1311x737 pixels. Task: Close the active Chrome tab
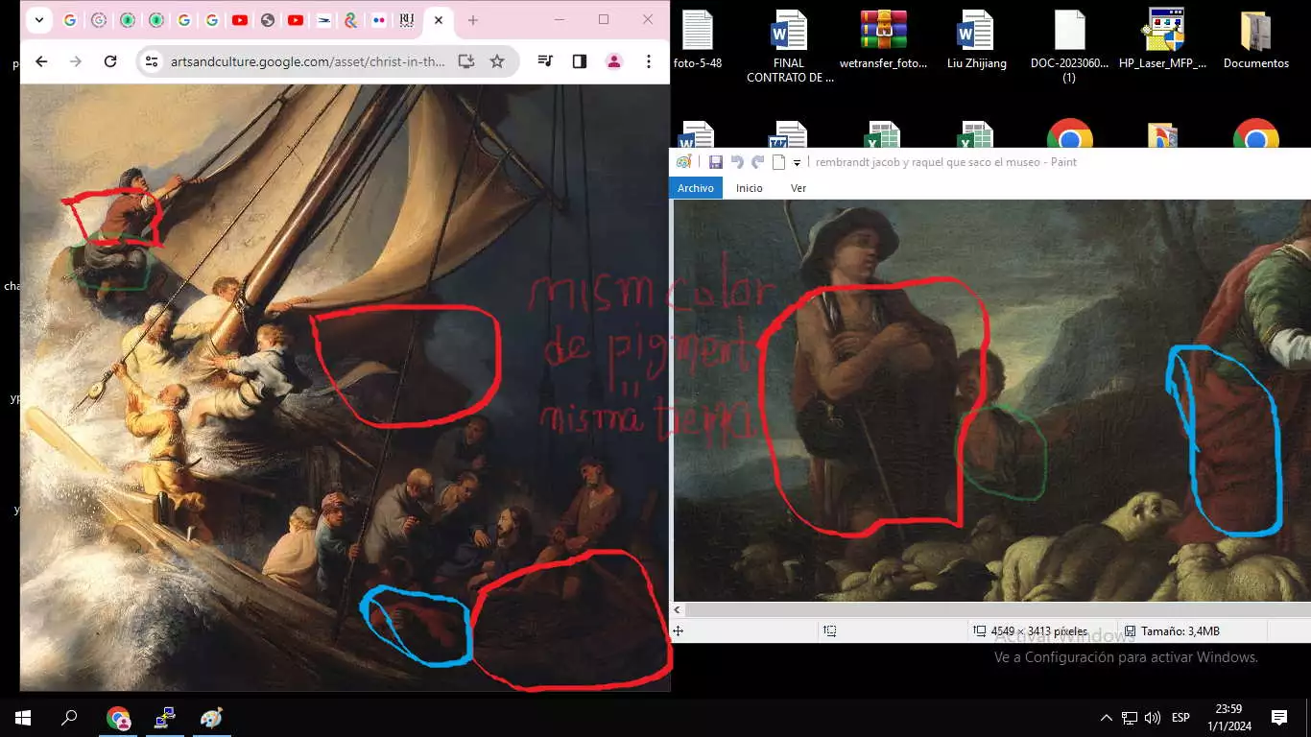pyautogui.click(x=439, y=20)
